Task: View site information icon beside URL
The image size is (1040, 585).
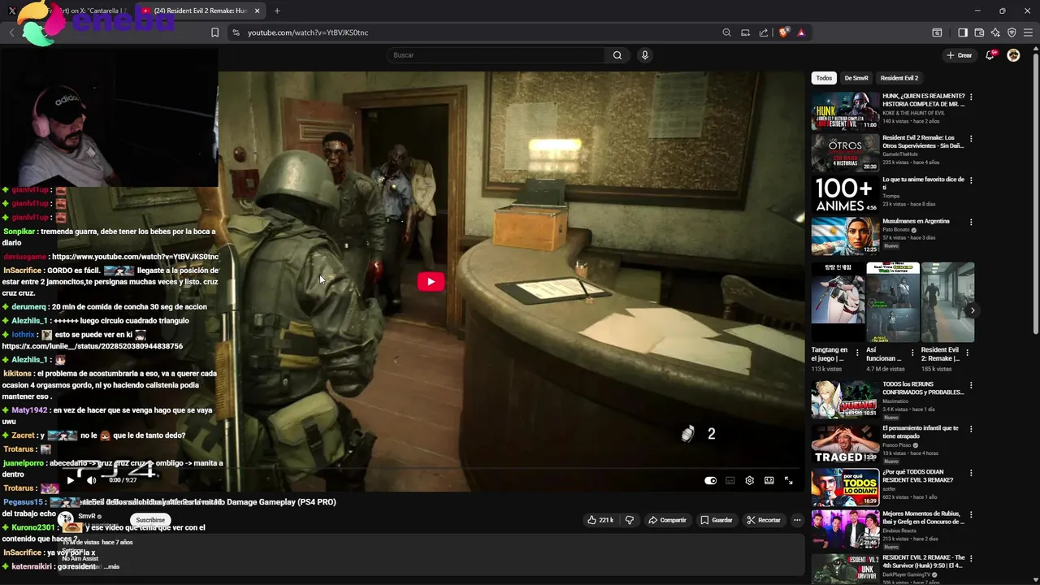Action: pos(236,32)
